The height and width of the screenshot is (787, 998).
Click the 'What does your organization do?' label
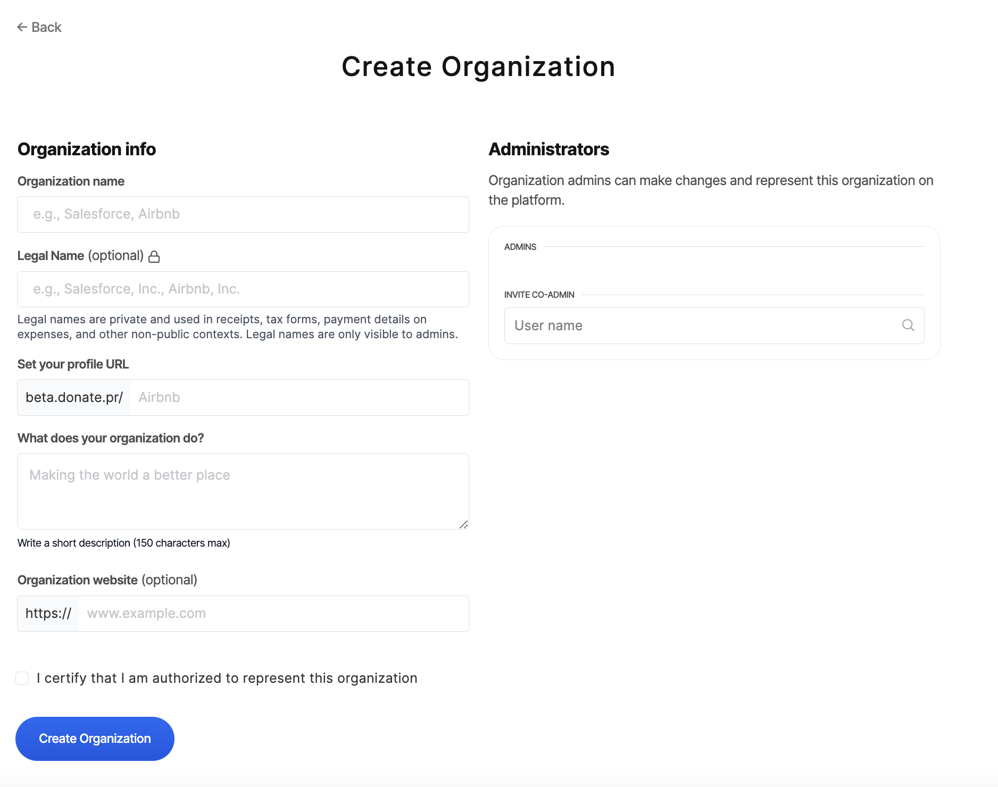point(111,438)
